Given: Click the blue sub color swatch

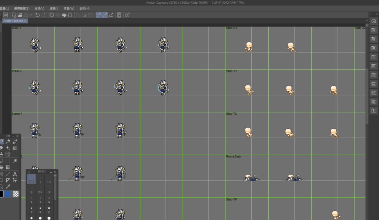Looking at the screenshot, I should [x=8, y=194].
